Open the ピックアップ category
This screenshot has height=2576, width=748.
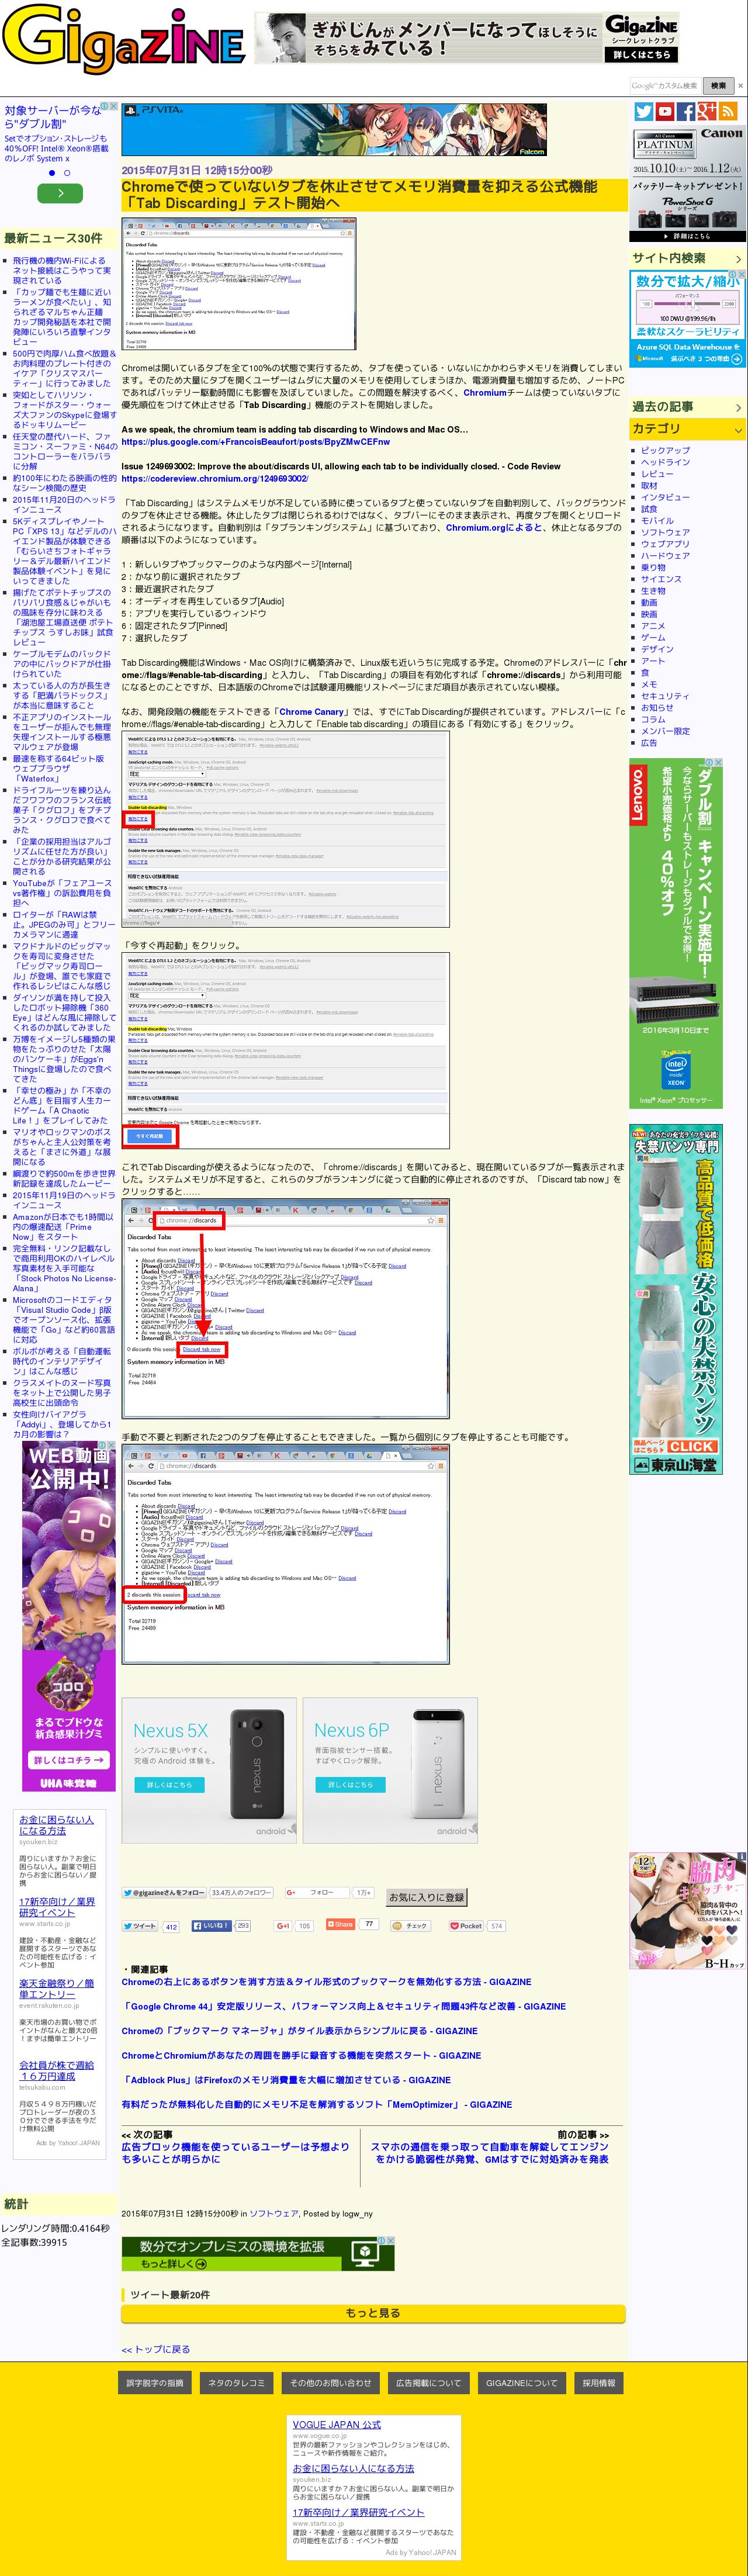[665, 451]
